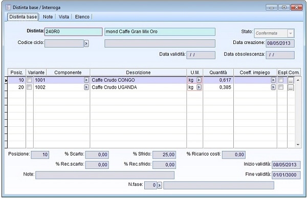Click the % Rec.sfrido field

(164, 165)
